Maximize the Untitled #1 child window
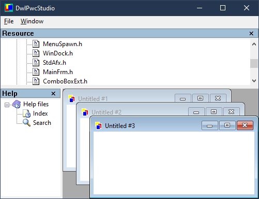 [200, 98]
